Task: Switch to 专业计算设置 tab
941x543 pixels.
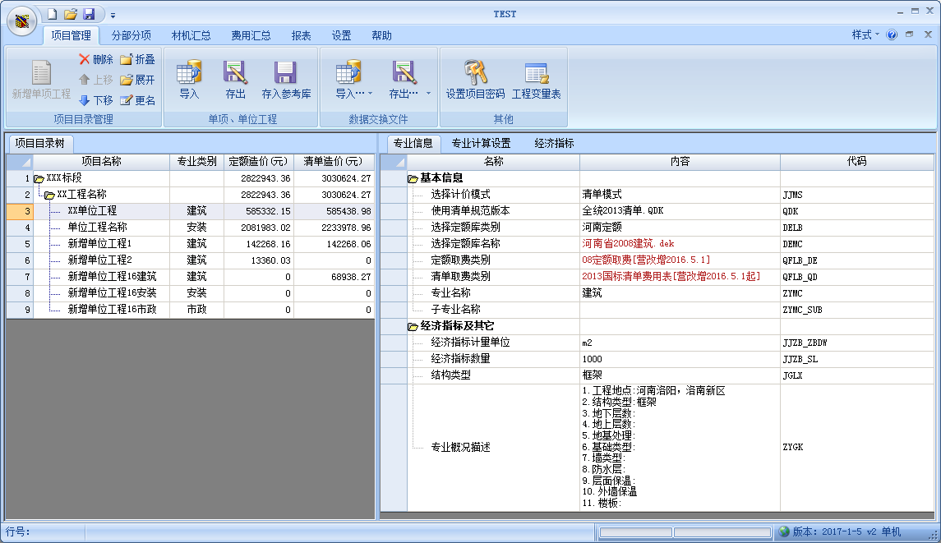Action: [482, 144]
